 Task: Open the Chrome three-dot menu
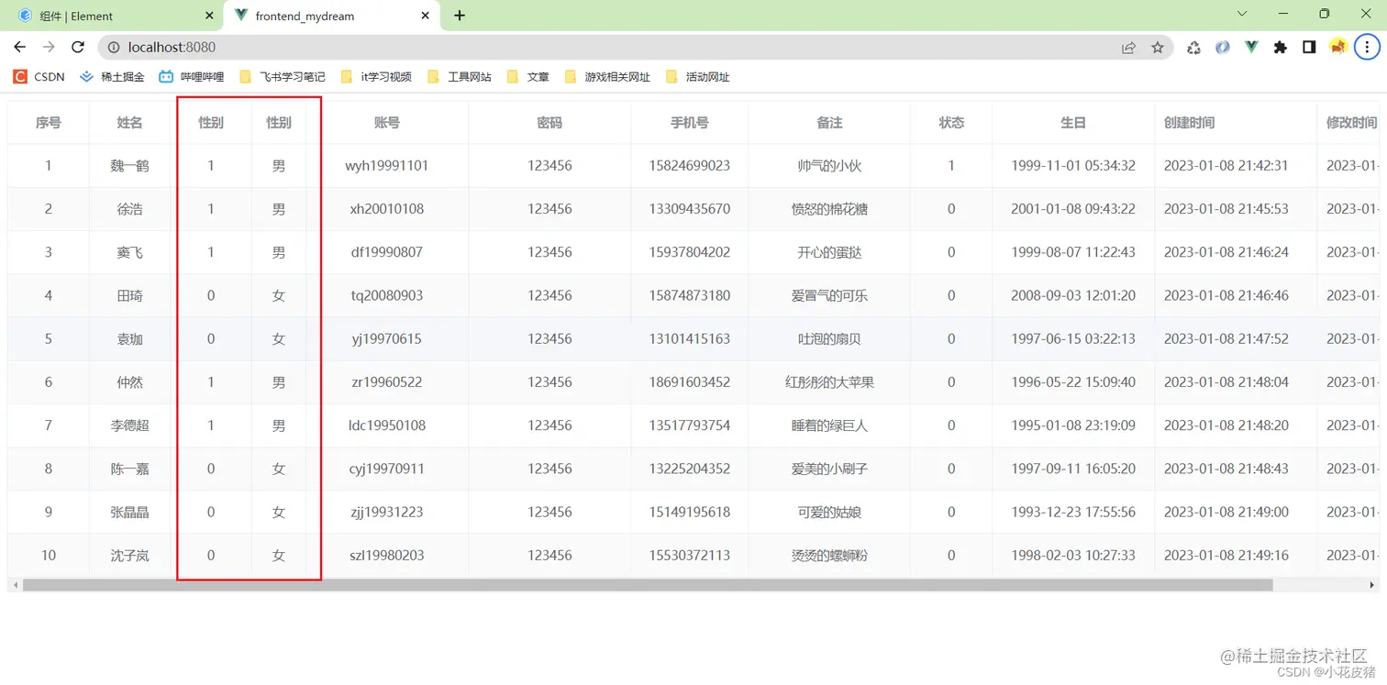click(x=1367, y=48)
